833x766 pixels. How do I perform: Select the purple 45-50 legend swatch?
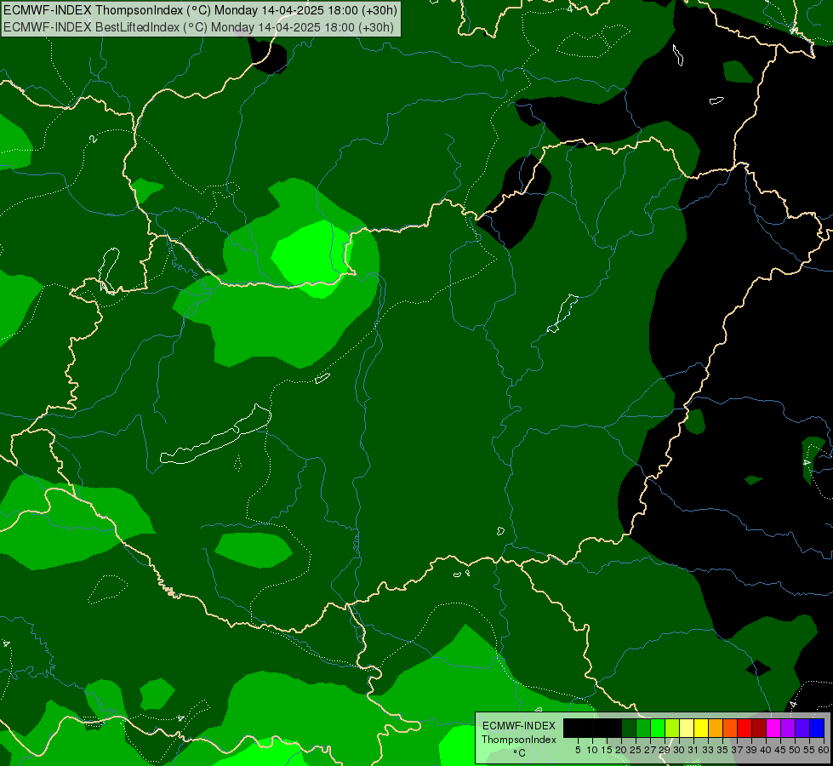(x=788, y=728)
